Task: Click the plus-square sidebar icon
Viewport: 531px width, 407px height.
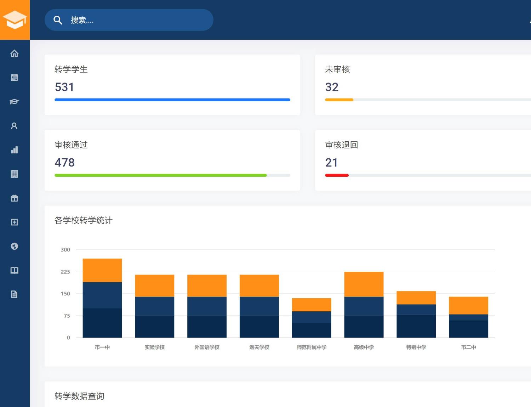Action: pyautogui.click(x=14, y=222)
